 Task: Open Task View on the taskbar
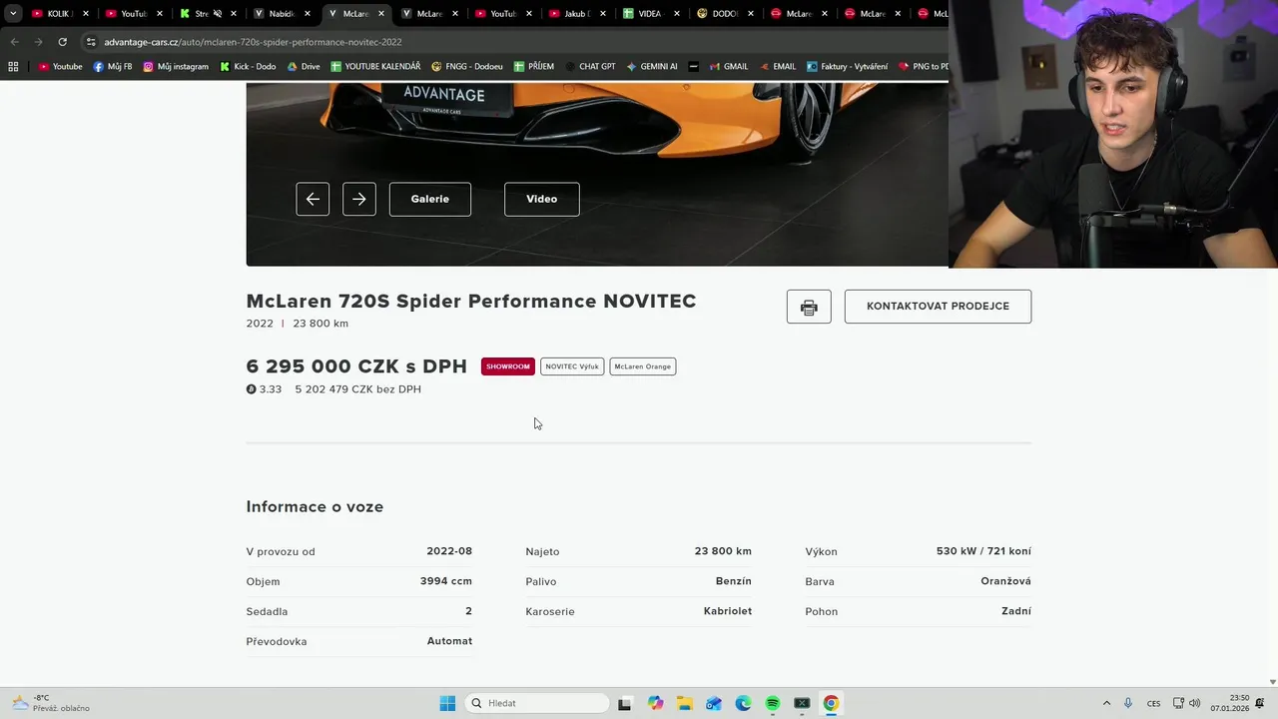tap(625, 703)
